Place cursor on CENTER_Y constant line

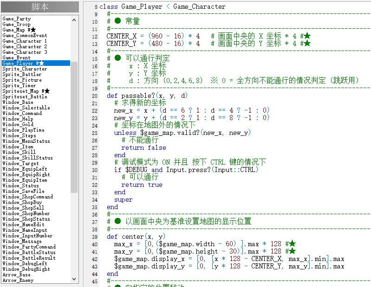coord(208,44)
